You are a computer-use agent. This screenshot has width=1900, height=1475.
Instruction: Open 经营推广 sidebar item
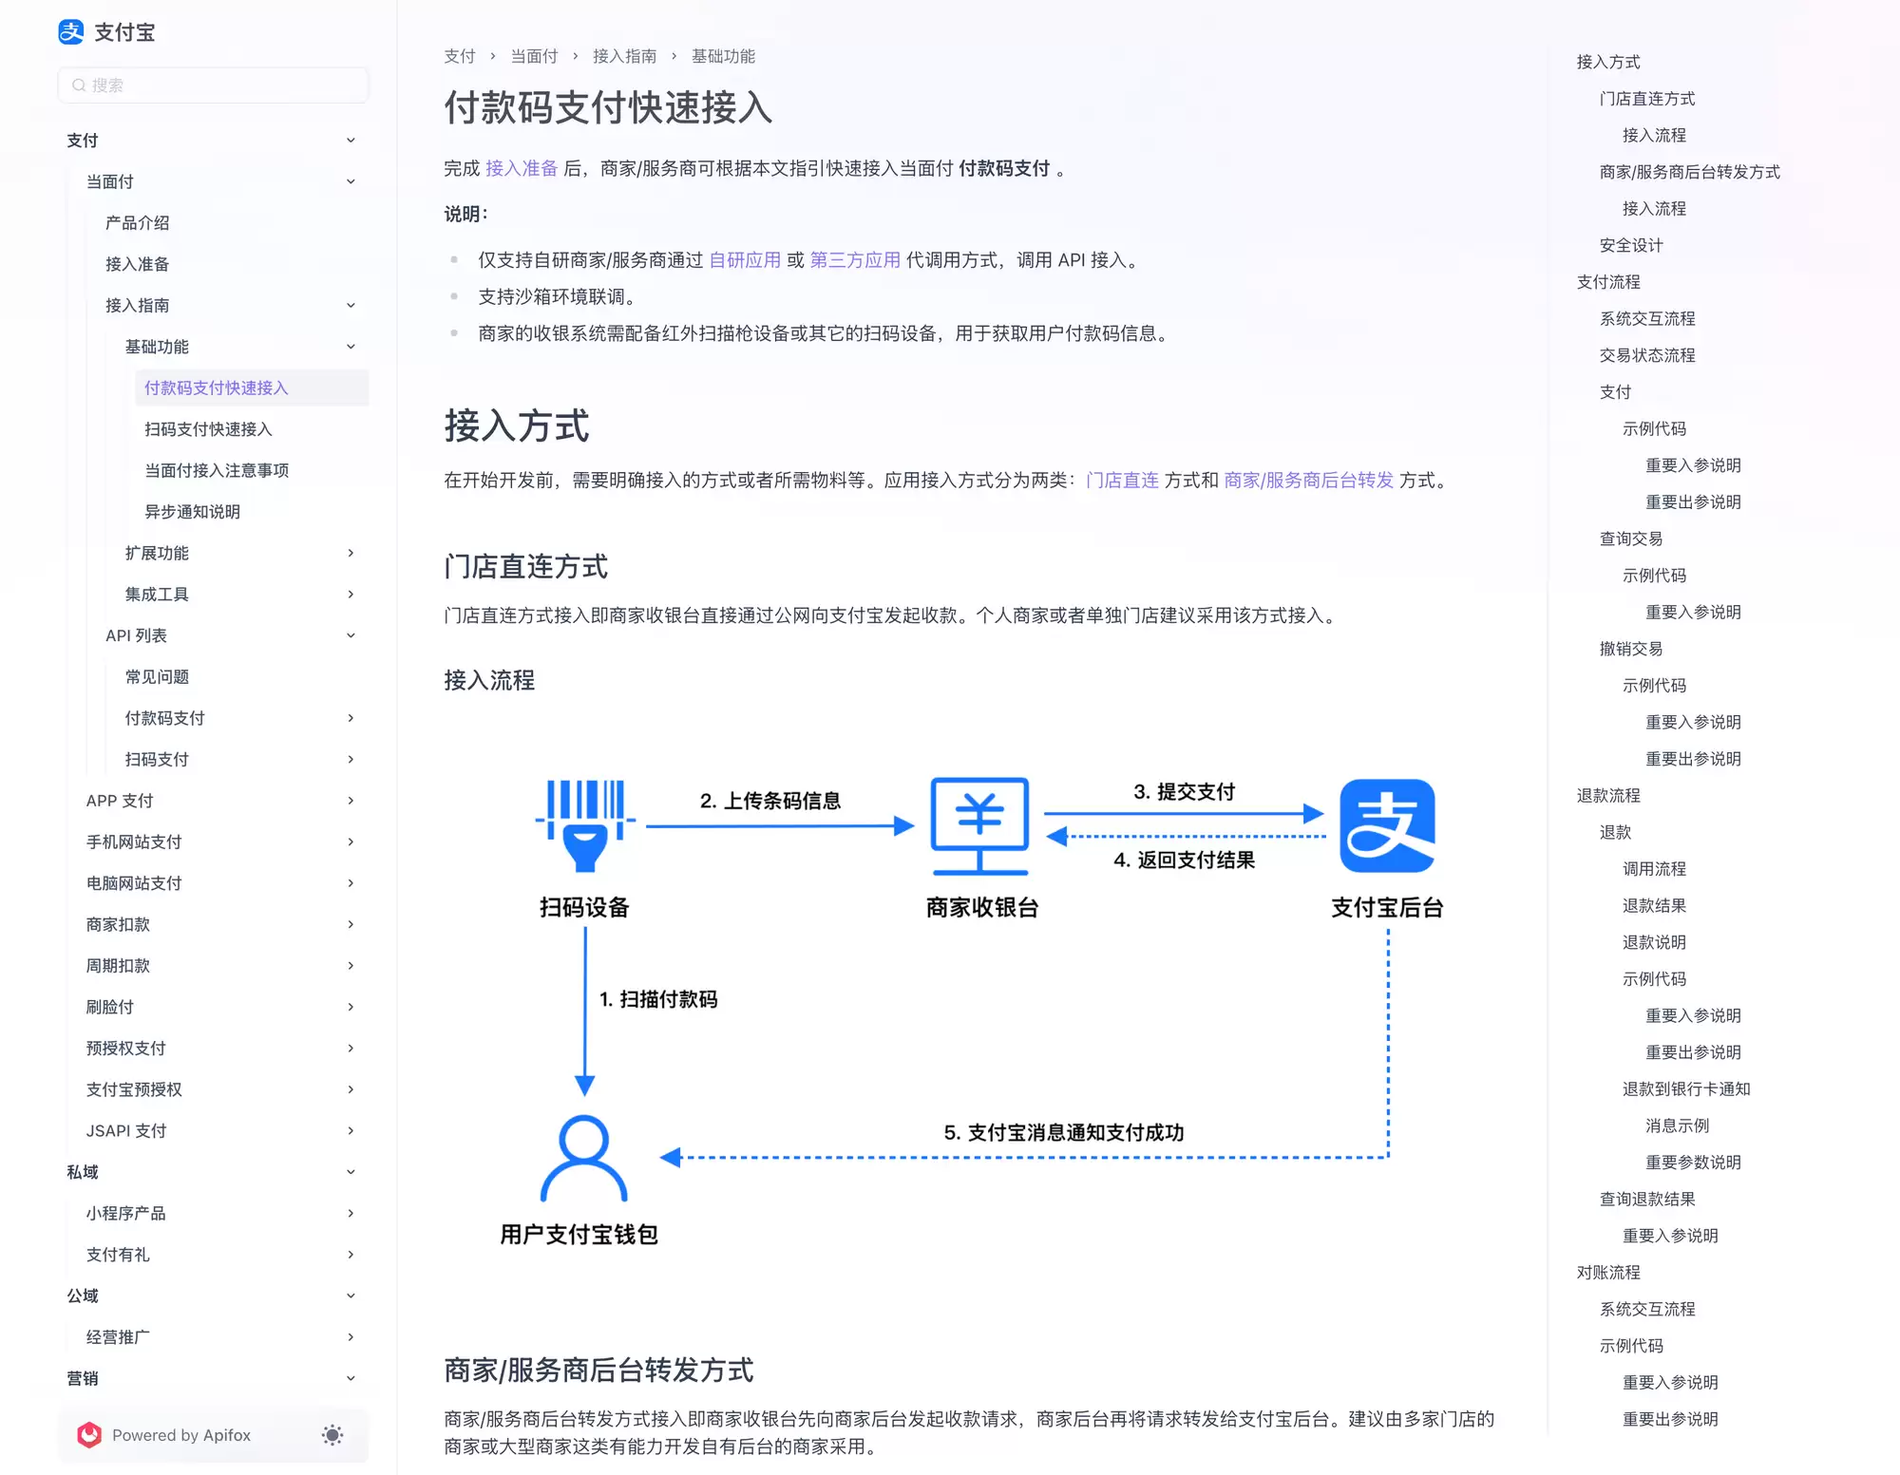118,1337
